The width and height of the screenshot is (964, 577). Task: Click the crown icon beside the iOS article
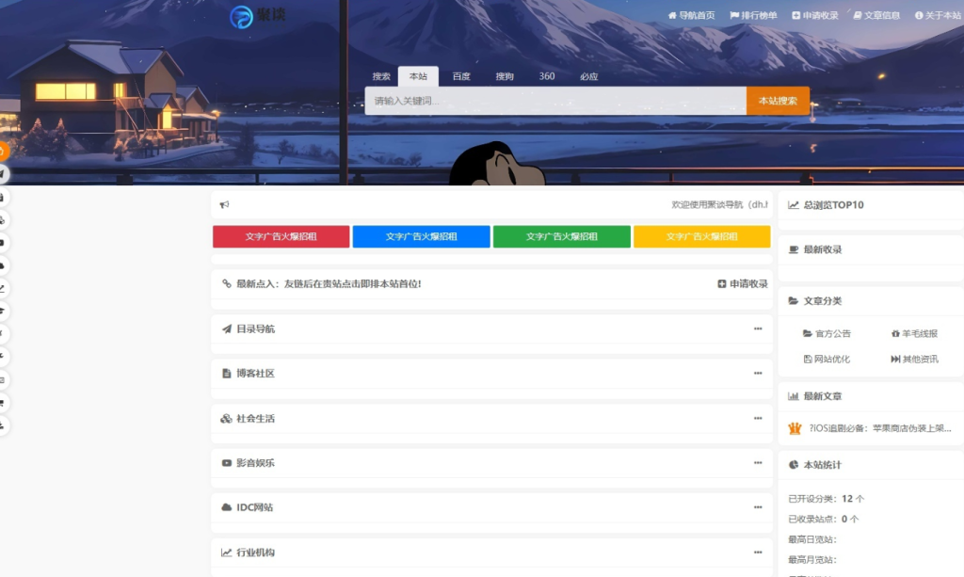tap(794, 430)
